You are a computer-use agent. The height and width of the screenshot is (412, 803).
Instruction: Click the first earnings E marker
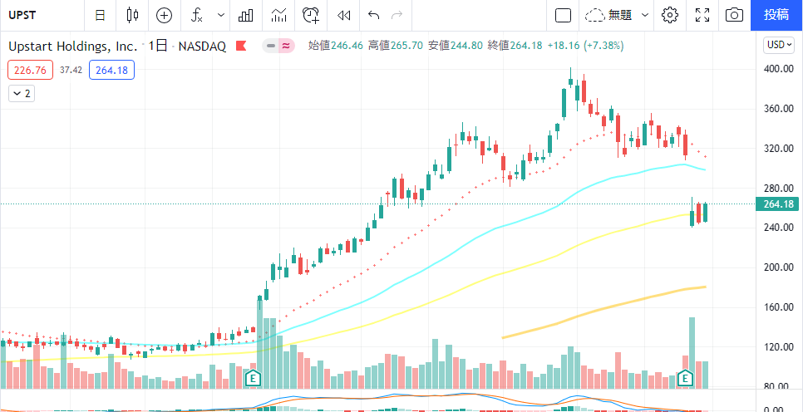click(x=253, y=379)
